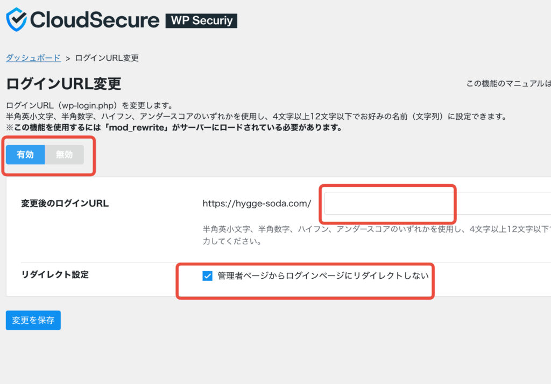Click the wp-login.php description line
This screenshot has width=551, height=384.
point(89,105)
